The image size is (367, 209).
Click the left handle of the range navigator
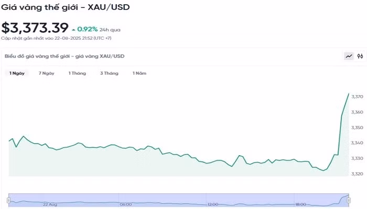coord(8,200)
